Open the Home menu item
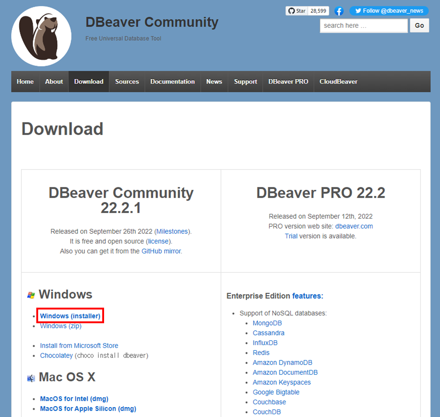The image size is (440, 417). (25, 82)
